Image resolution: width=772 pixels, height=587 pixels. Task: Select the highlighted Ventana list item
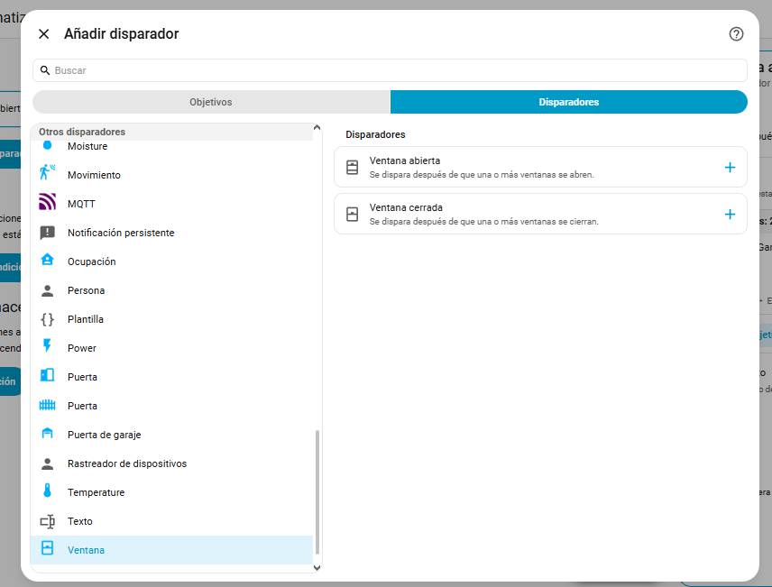coord(86,550)
